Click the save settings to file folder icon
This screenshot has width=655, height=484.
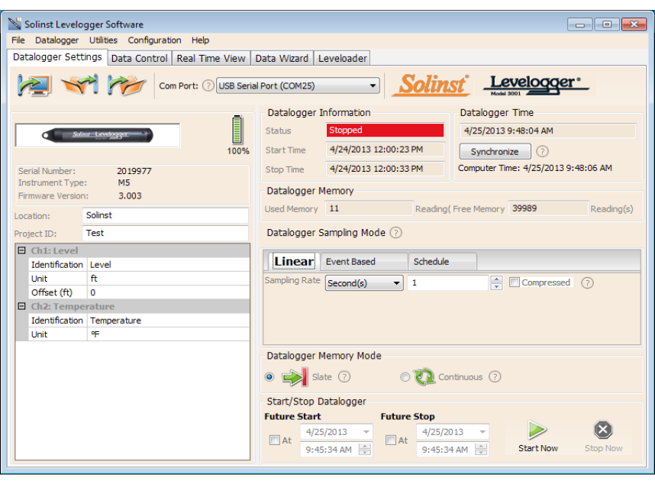pos(127,86)
